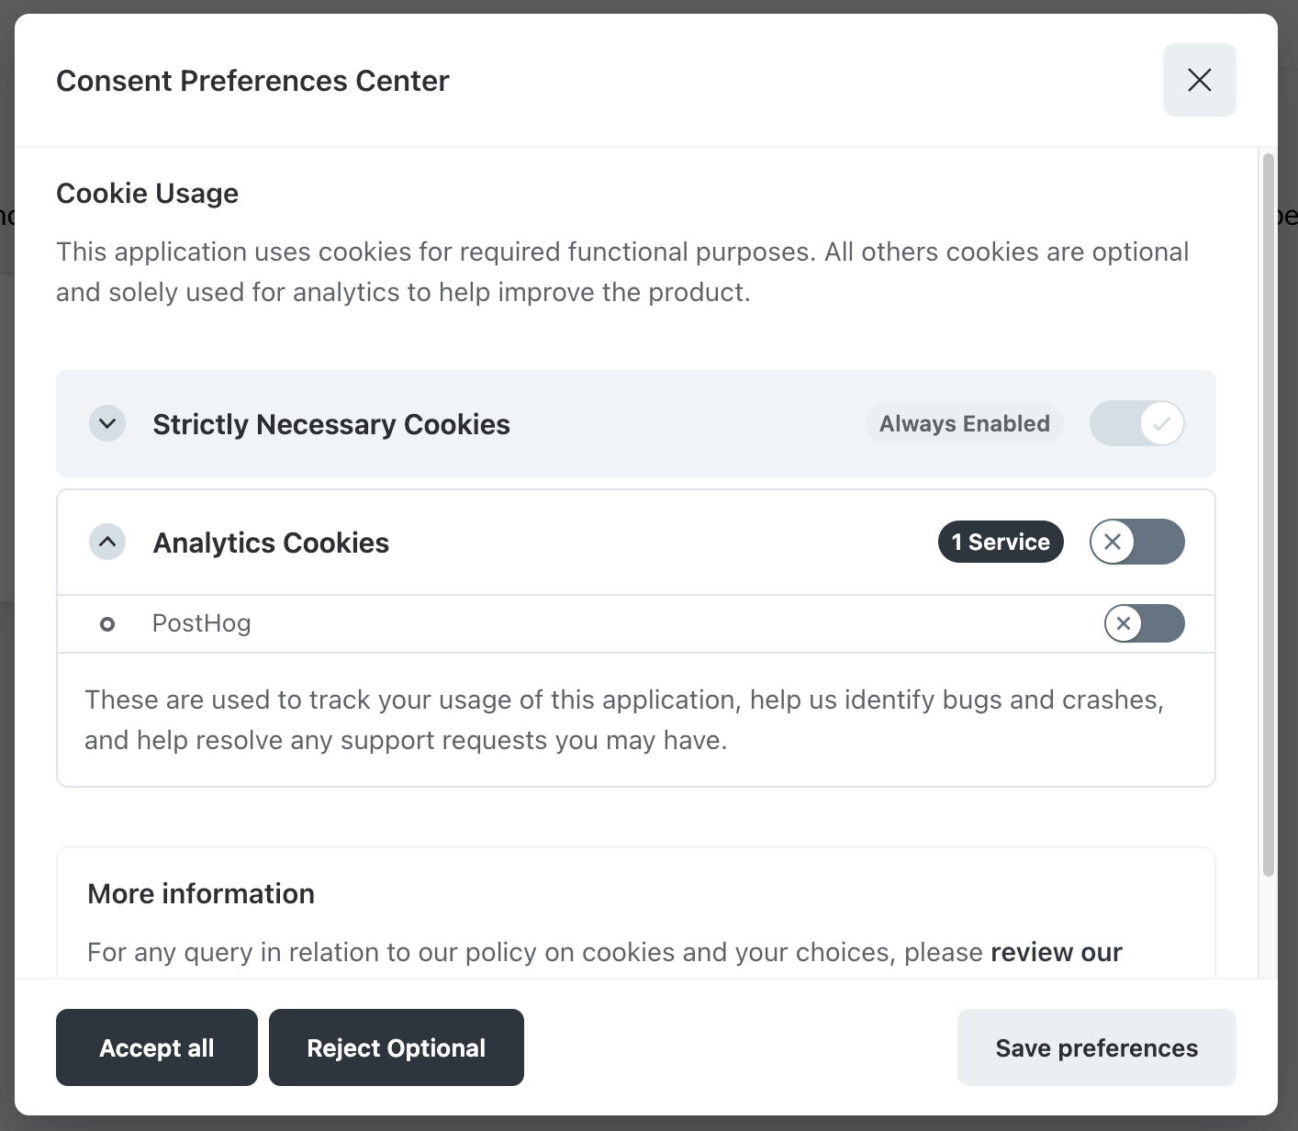
Task: Select the PostHog service label
Action: 201,624
